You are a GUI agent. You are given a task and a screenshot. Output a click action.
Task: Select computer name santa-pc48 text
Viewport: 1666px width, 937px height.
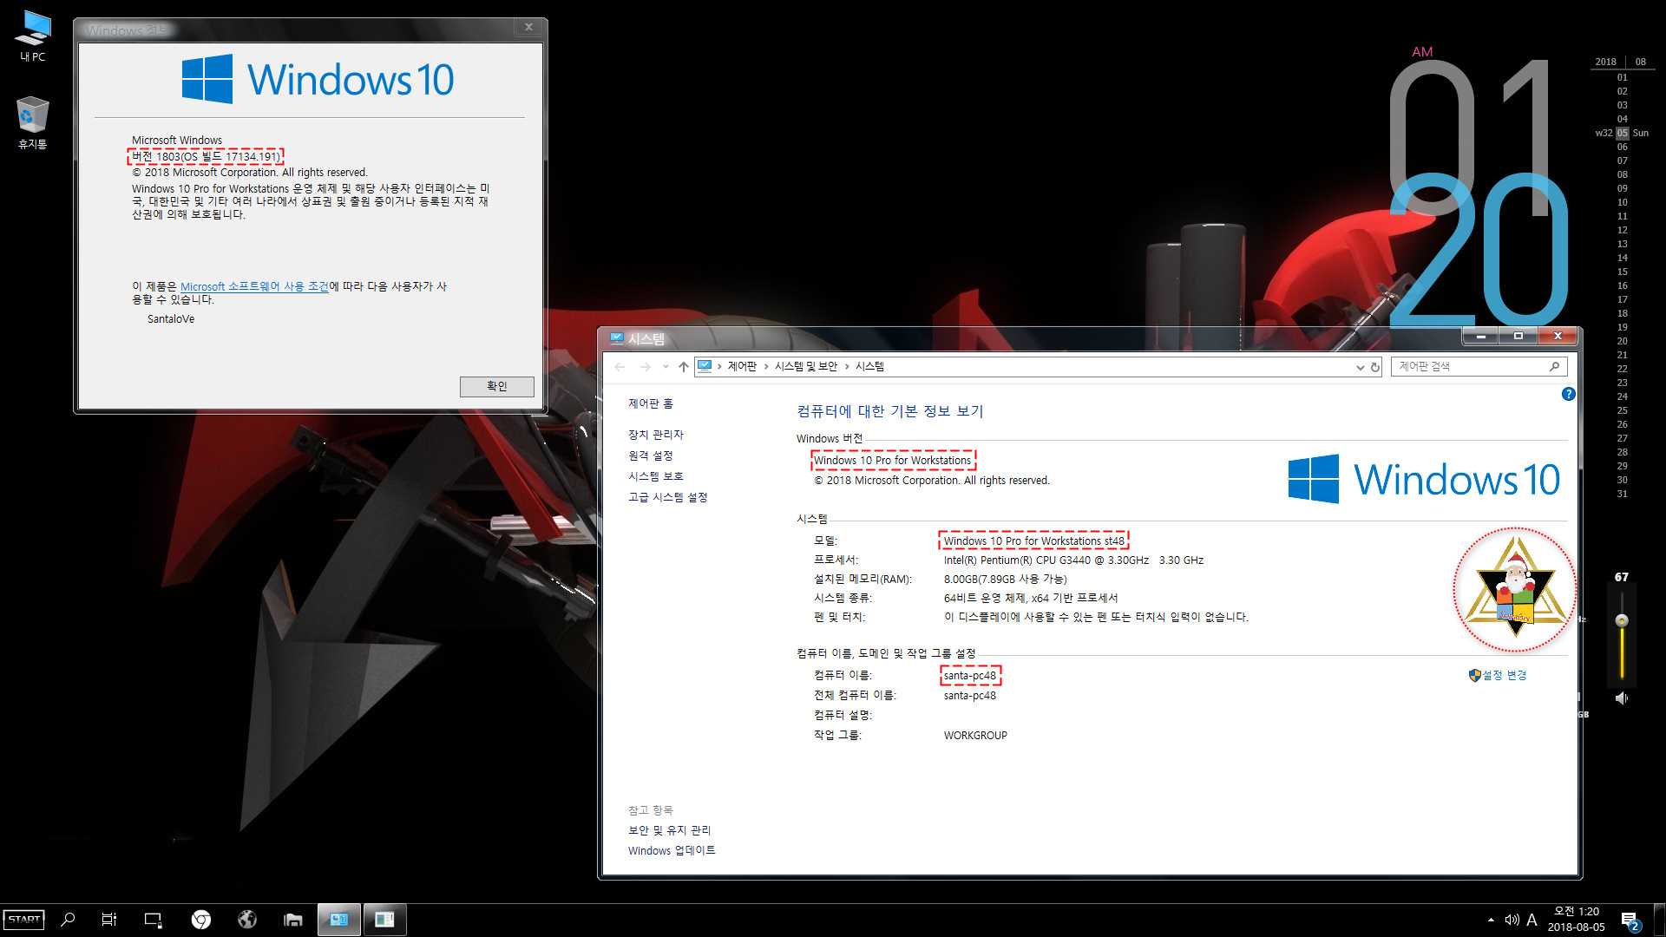tap(970, 676)
